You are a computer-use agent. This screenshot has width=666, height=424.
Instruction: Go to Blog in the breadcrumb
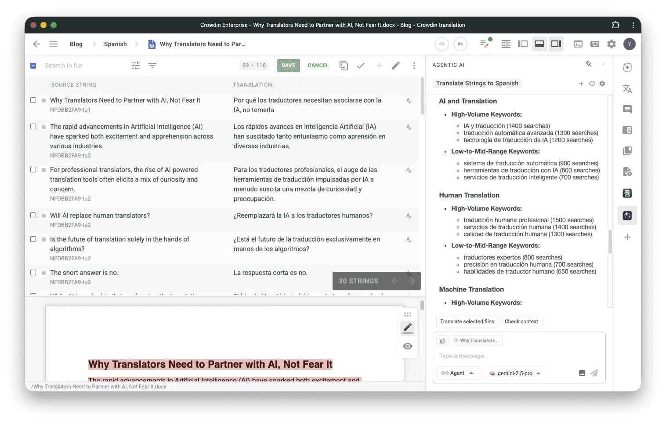(x=76, y=44)
